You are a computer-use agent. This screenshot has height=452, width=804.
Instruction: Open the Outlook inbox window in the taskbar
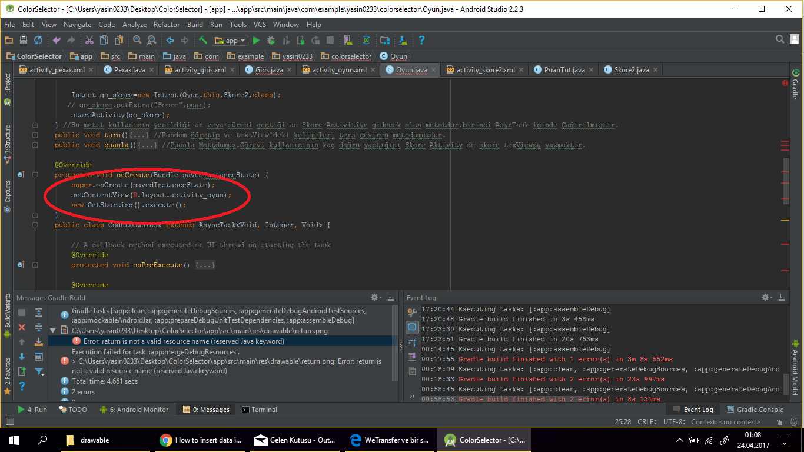[294, 440]
